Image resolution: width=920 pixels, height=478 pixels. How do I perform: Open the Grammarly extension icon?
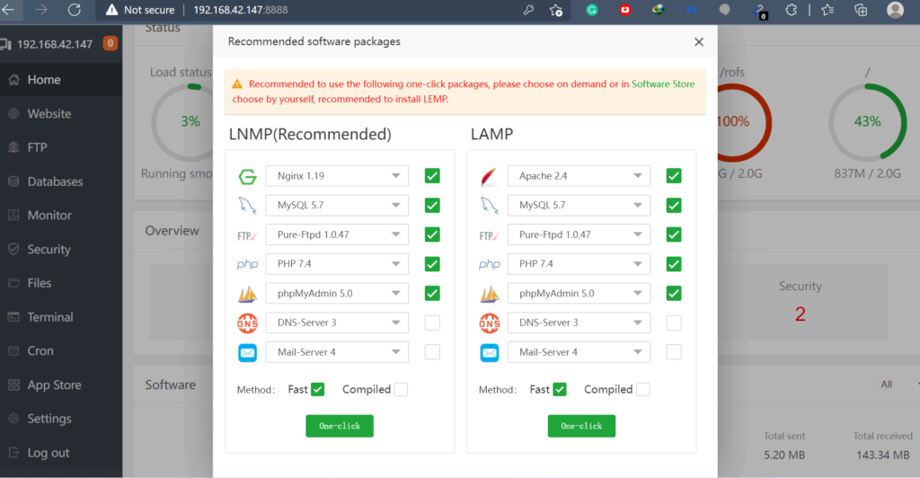[x=592, y=9]
